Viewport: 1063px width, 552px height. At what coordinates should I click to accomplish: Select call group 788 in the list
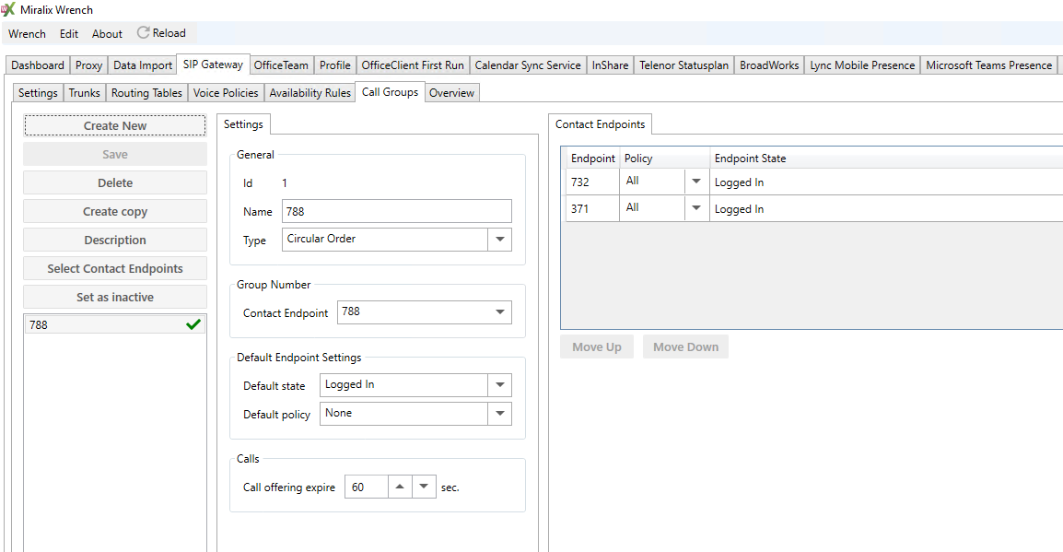coord(114,324)
